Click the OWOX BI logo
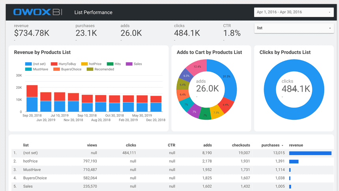The width and height of the screenshot is (339, 191). click(x=38, y=12)
